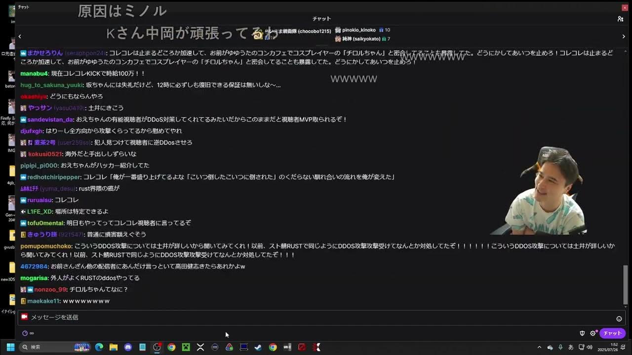The image size is (632, 355).
Task: Open chat settings gear icon
Action: 593,333
